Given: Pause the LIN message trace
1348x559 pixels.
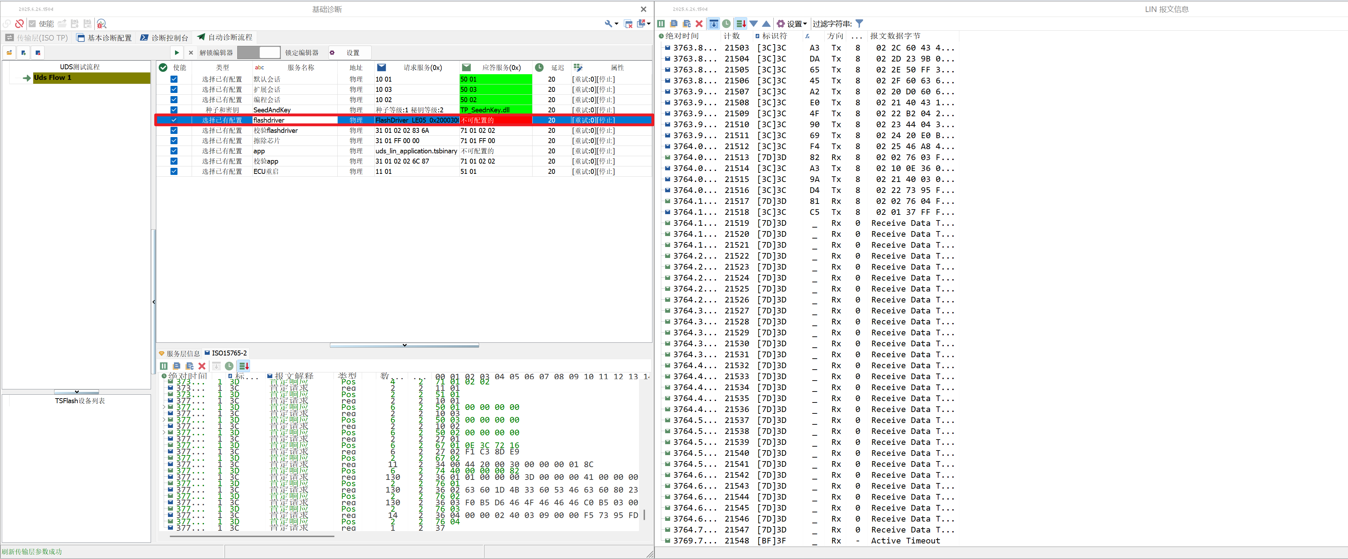Looking at the screenshot, I should coord(661,24).
